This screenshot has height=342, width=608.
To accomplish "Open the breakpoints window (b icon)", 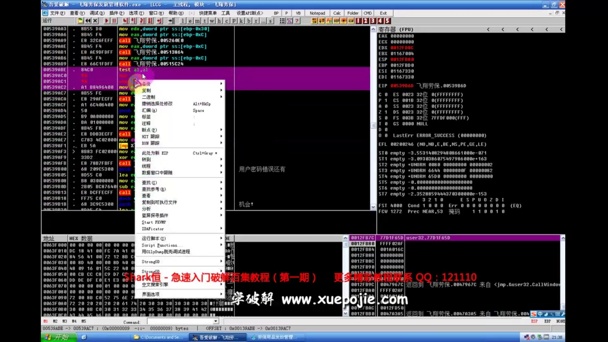I will point(248,21).
